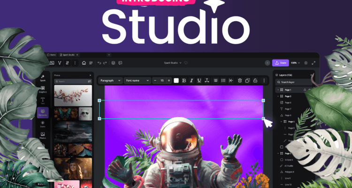Screen dimensions: 352x188
Task: Toggle bold formatting
Action: [x=184, y=80]
